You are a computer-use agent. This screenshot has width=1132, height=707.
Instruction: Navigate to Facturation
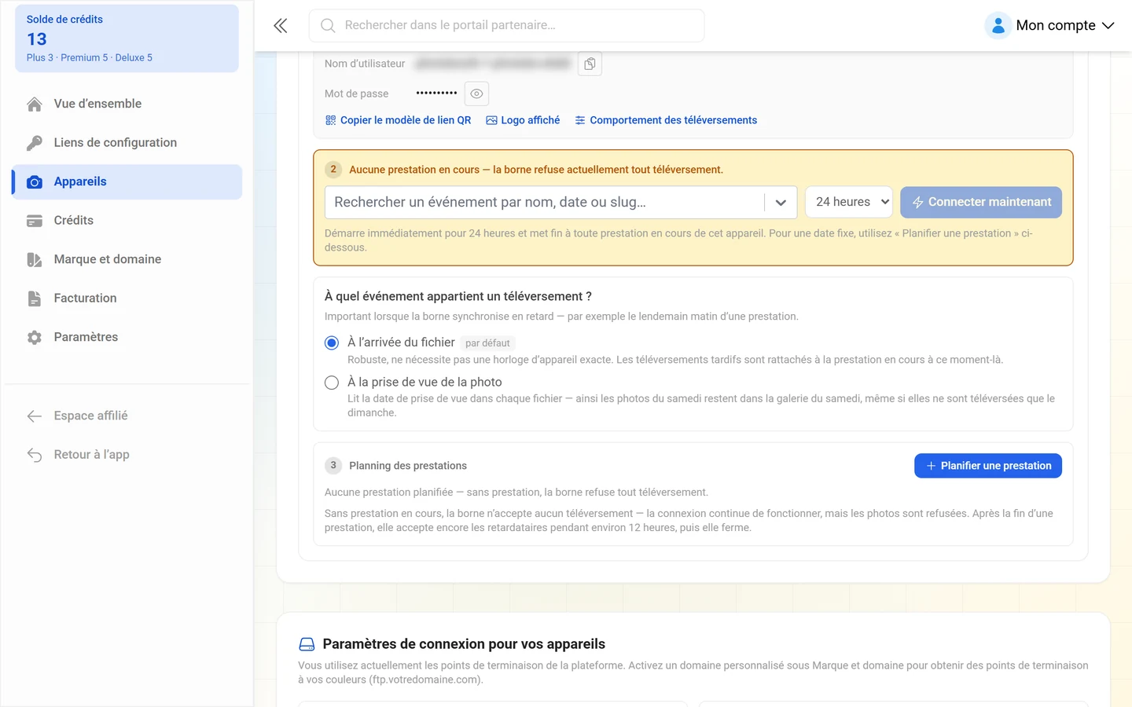coord(127,299)
